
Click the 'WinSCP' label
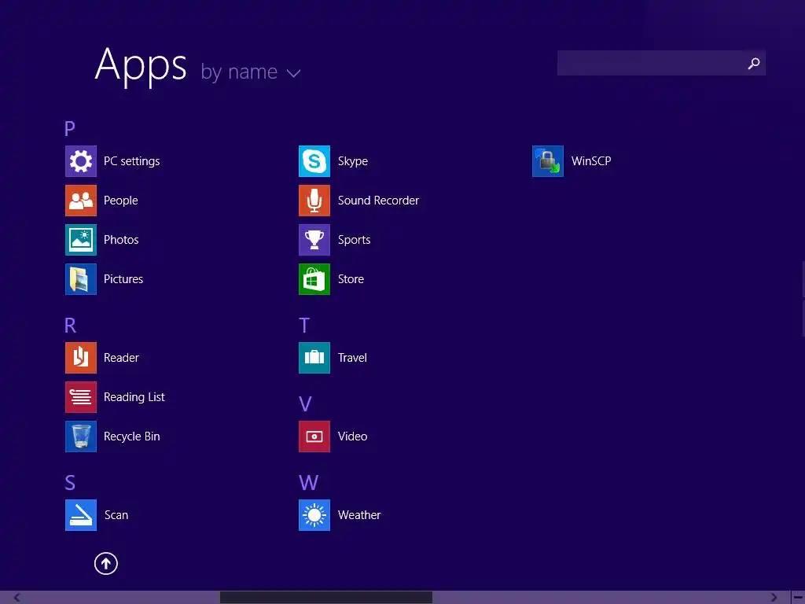591,161
